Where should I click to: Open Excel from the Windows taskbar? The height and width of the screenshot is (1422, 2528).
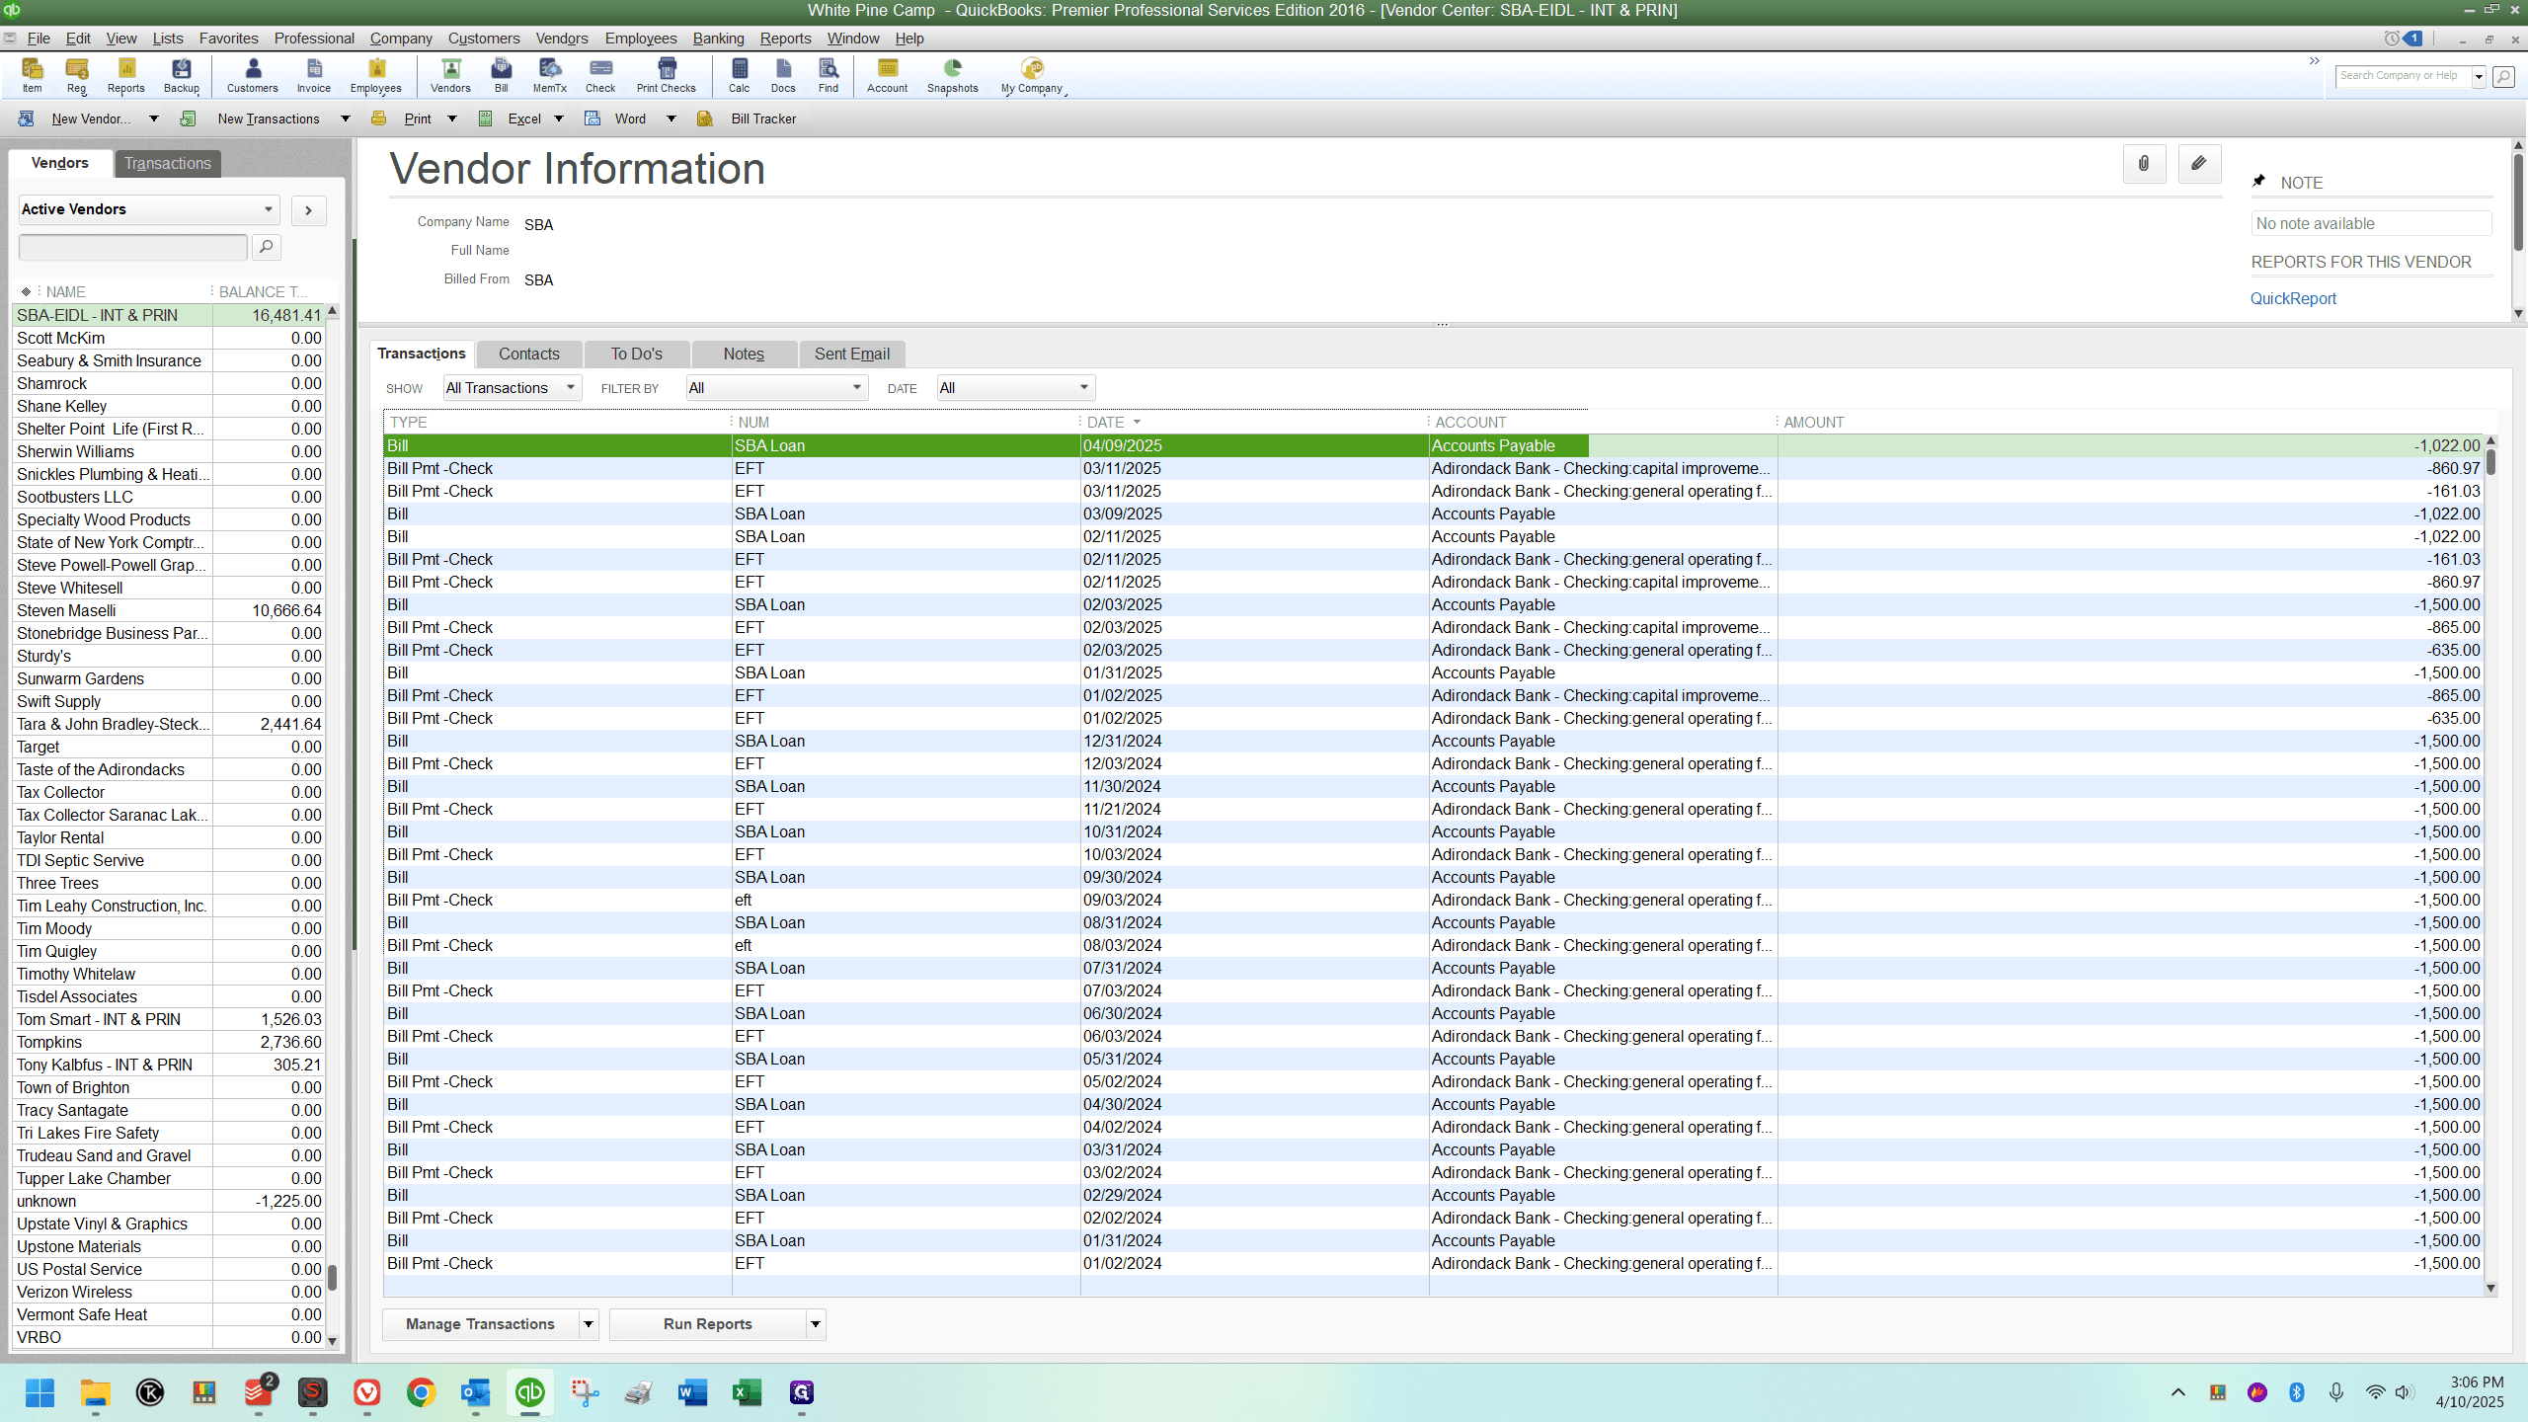pos(747,1392)
